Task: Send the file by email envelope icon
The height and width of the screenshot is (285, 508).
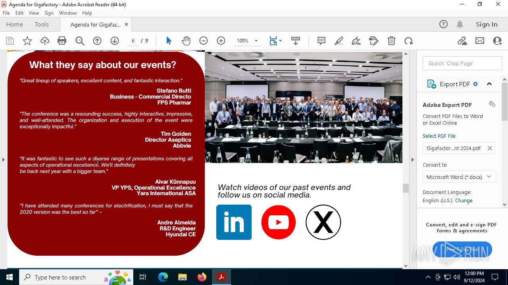Action: 480,41
